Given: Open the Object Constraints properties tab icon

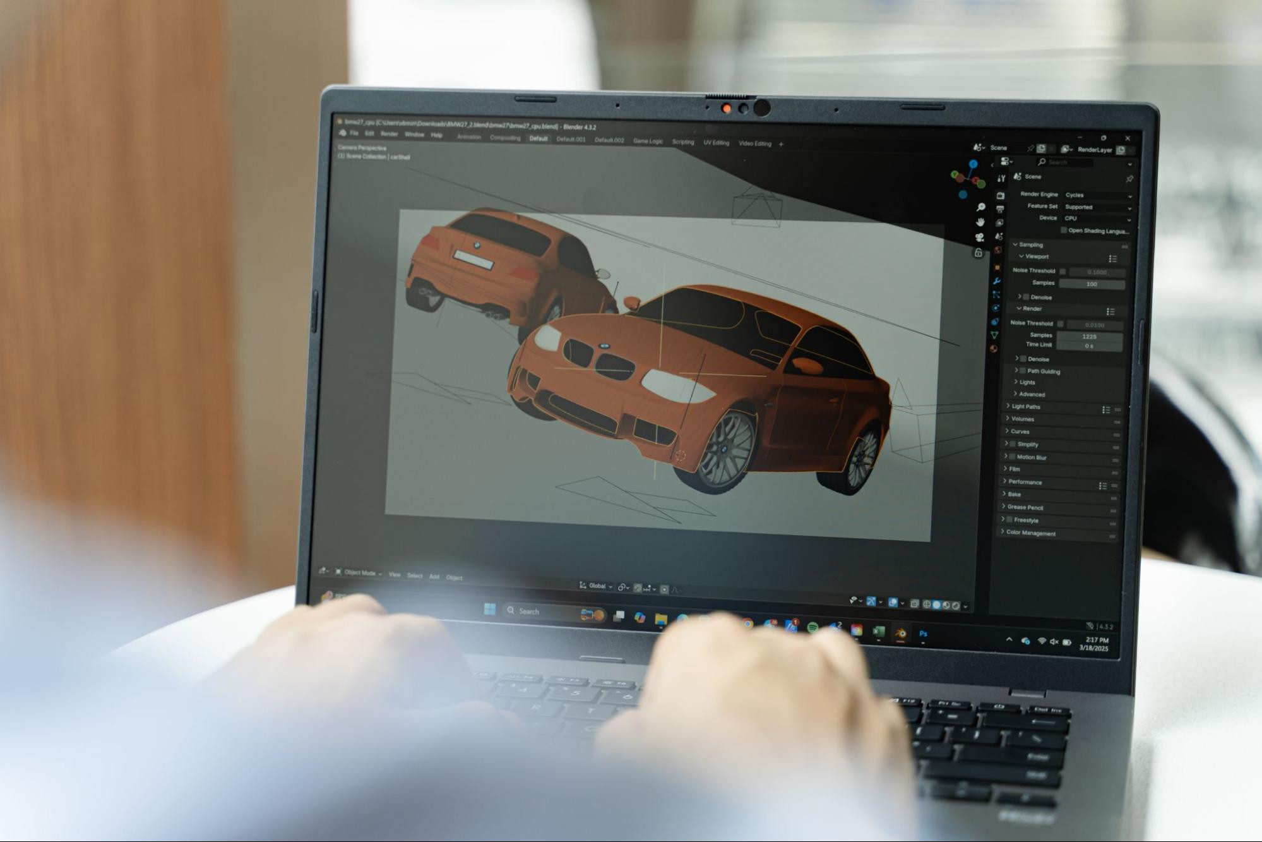Looking at the screenshot, I should [995, 322].
